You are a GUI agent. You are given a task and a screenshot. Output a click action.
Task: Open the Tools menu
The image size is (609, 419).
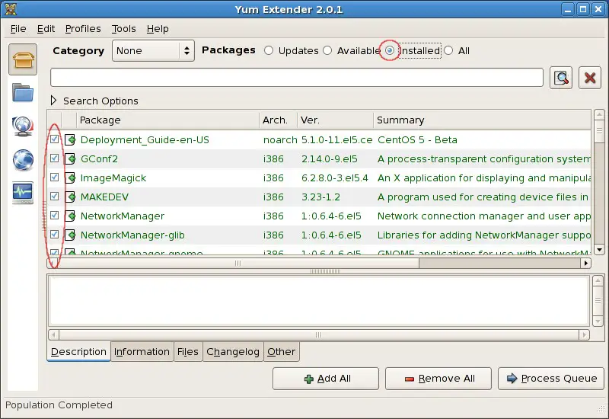coord(124,29)
